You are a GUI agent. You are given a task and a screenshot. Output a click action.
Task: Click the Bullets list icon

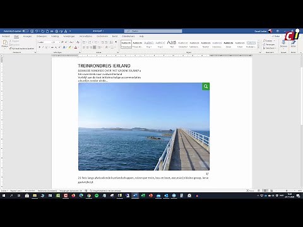[84, 42]
